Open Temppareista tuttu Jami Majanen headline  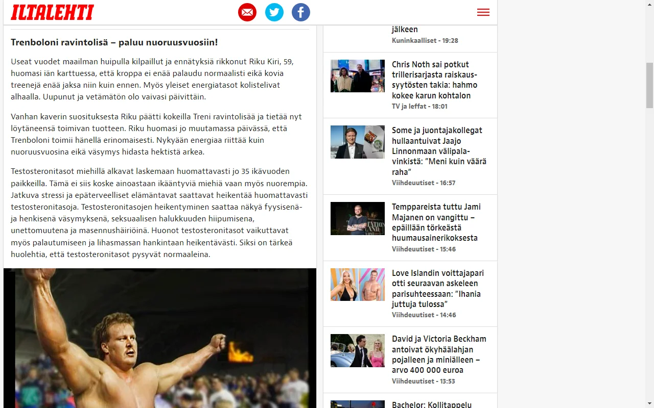[x=436, y=222]
